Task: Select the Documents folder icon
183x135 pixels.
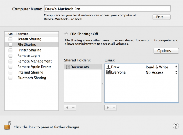Action: [x=68, y=67]
